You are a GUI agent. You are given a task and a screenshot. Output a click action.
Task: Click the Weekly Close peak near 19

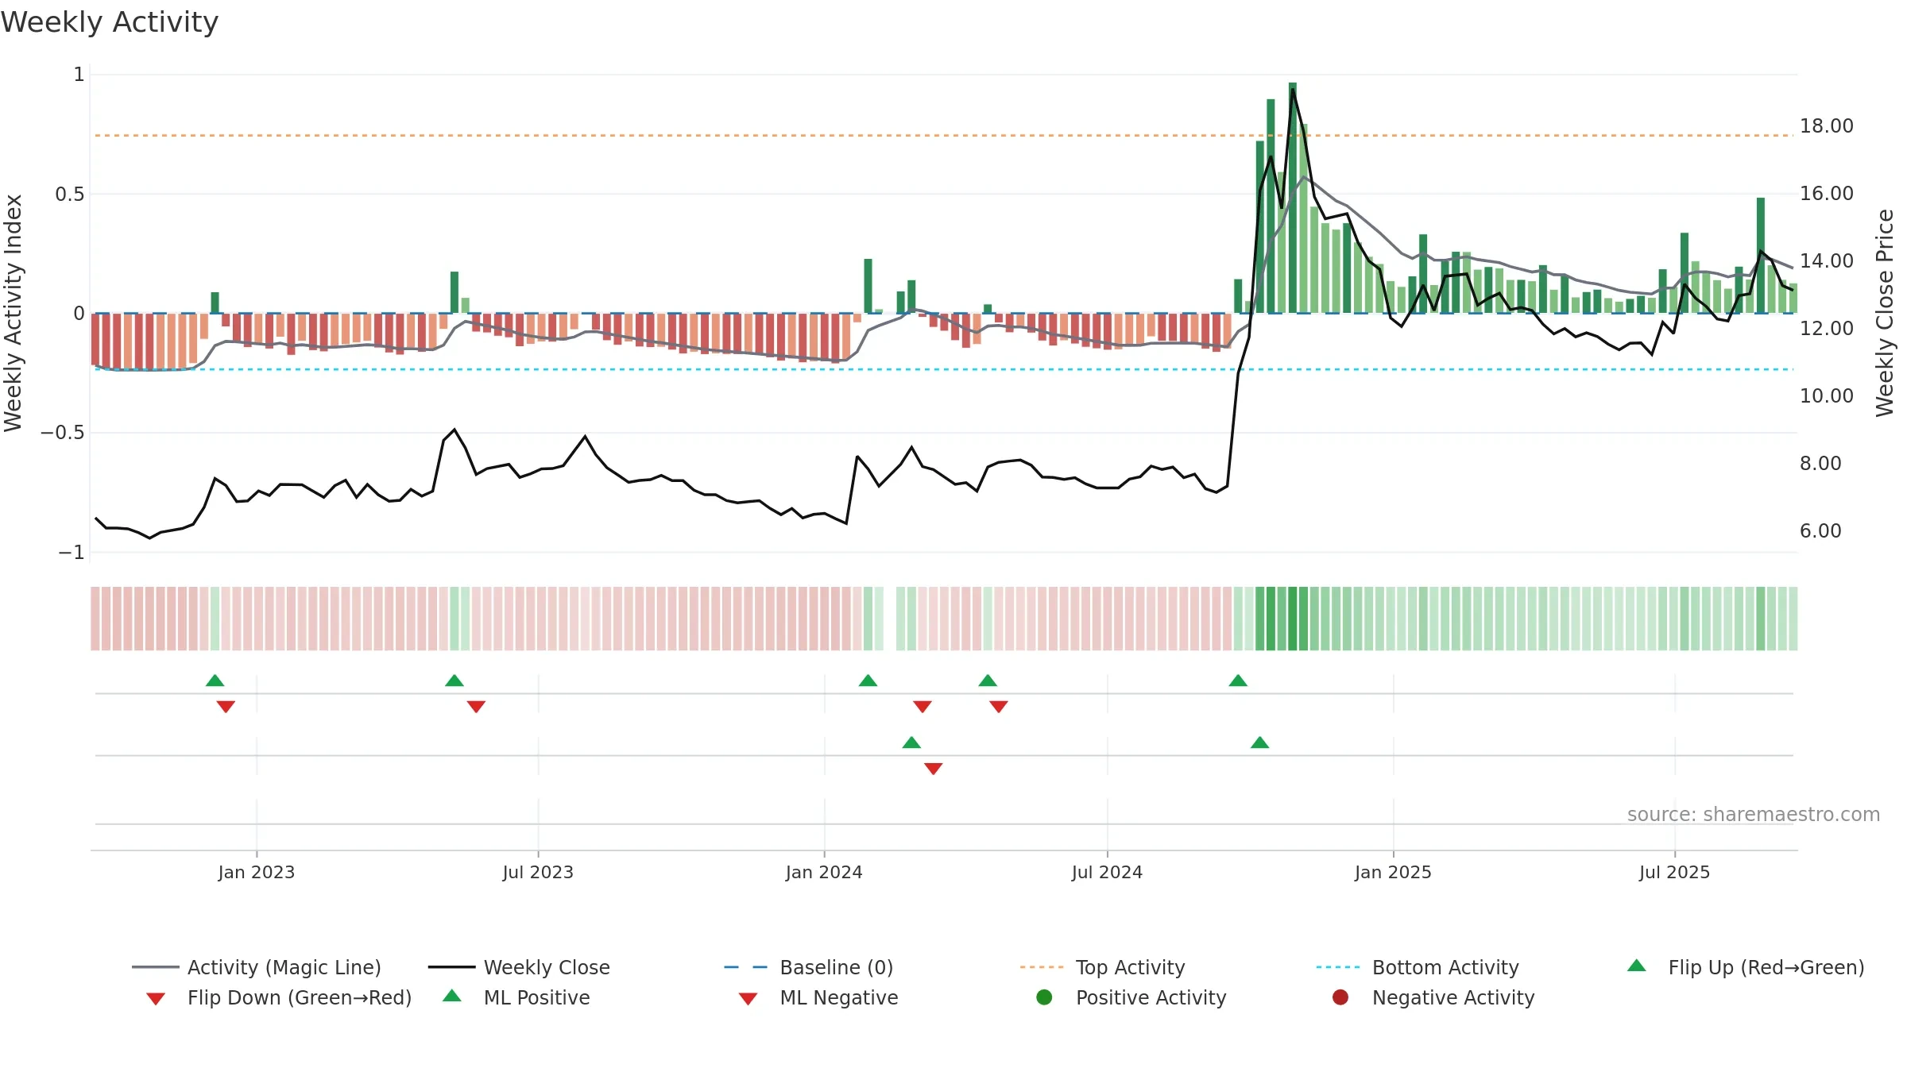click(x=1293, y=90)
